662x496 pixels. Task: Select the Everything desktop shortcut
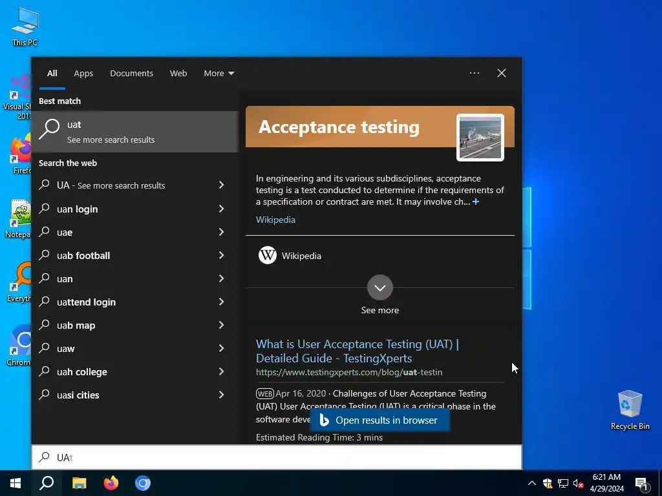pos(19,283)
